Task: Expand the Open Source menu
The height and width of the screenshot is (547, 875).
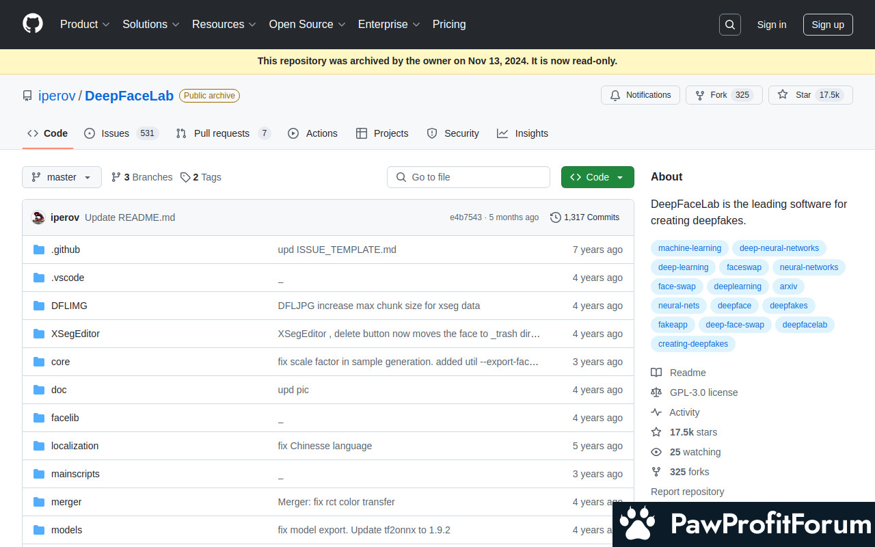Action: point(308,24)
